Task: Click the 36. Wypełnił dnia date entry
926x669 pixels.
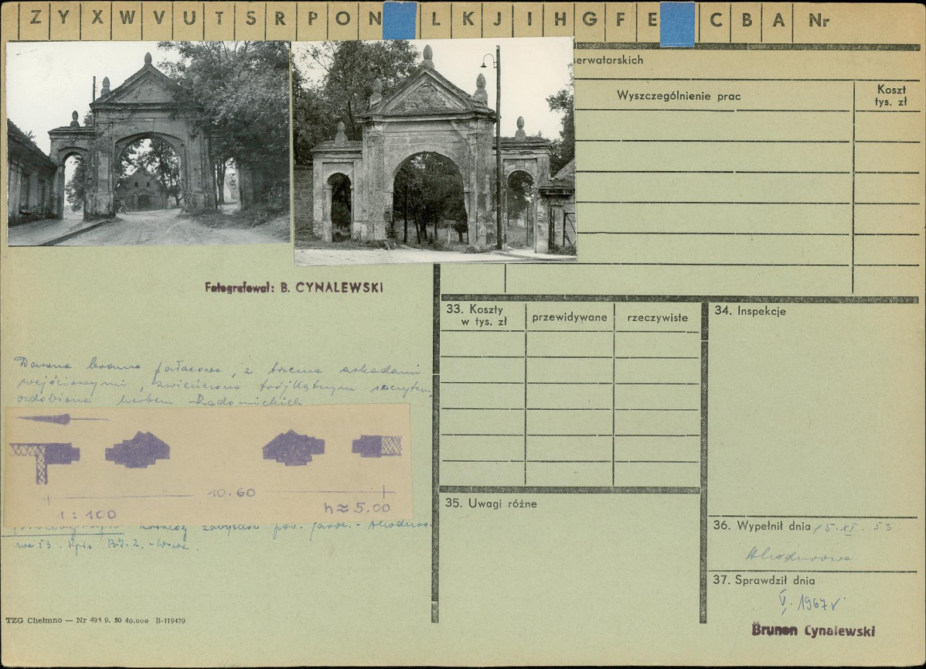Action: tap(853, 527)
